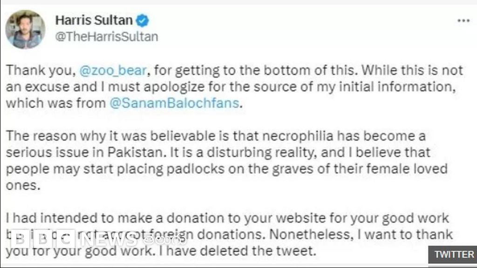Open the @SanamBalochfans mention link

[x=176, y=103]
